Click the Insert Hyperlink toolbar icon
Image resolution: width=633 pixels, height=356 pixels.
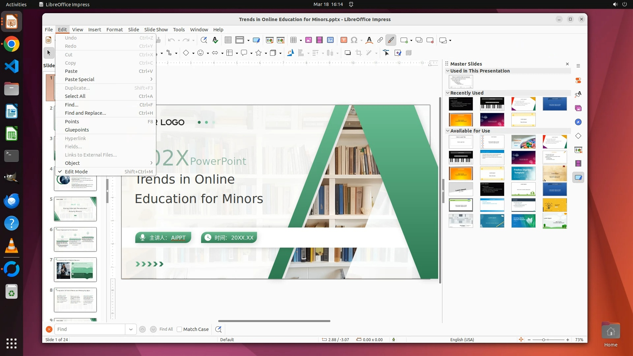(x=380, y=40)
